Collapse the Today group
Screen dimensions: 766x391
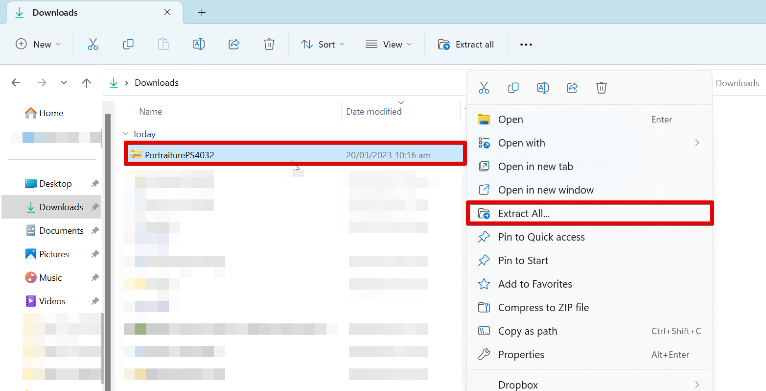pyautogui.click(x=126, y=134)
